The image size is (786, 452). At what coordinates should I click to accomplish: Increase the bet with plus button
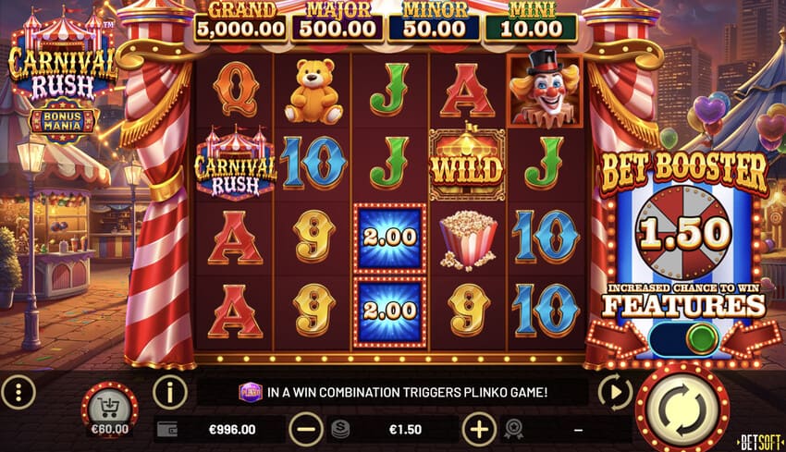479,430
